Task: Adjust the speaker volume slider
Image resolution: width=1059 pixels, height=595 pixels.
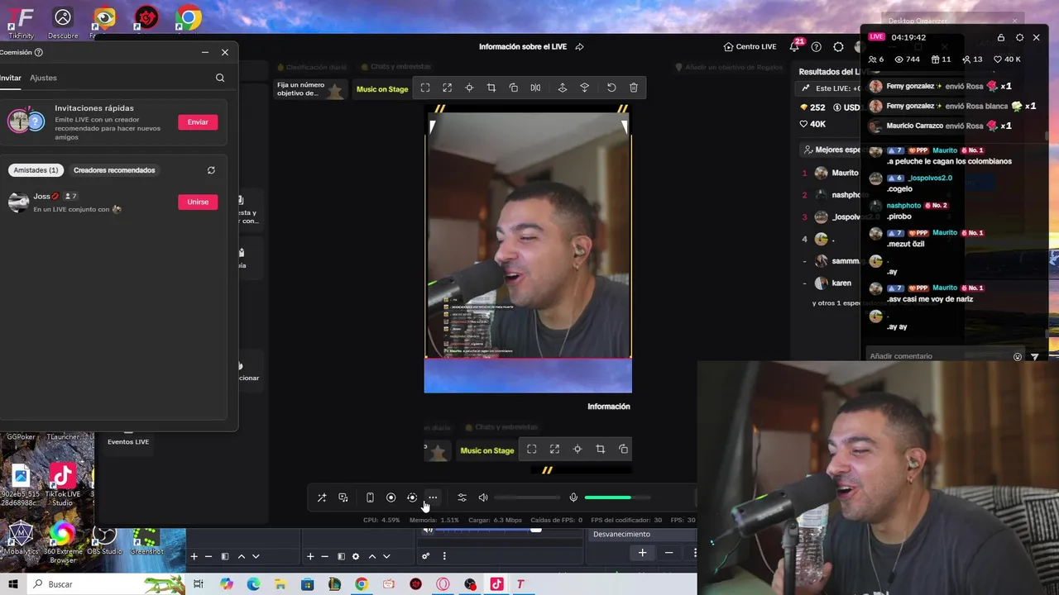Action: [527, 497]
